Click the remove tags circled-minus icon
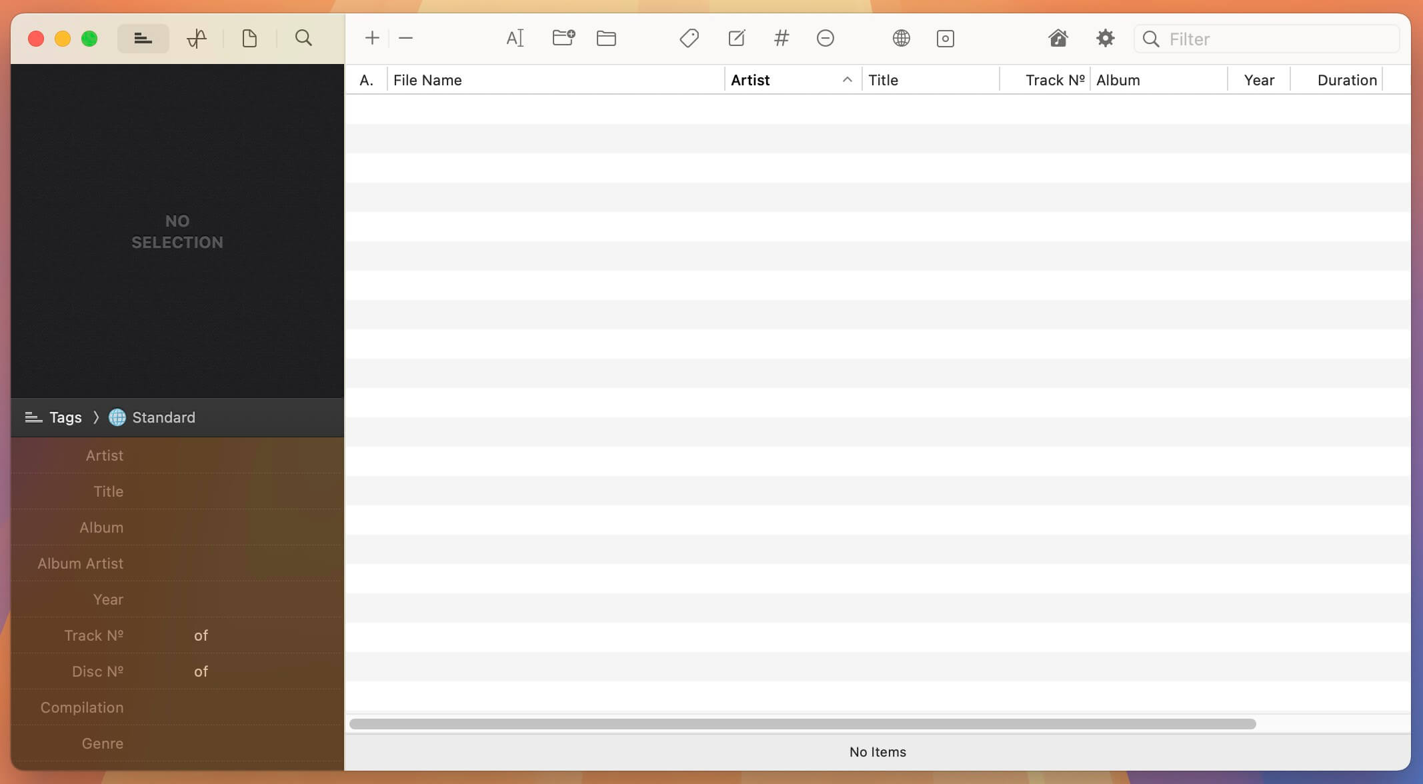The width and height of the screenshot is (1423, 784). point(824,38)
